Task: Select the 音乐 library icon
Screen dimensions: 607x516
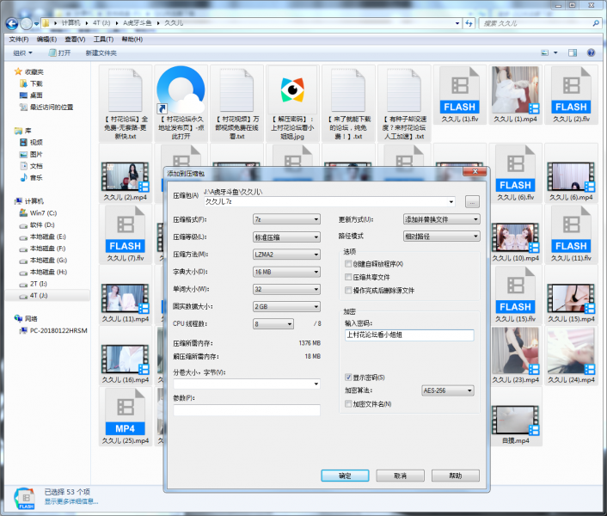Action: (x=36, y=178)
